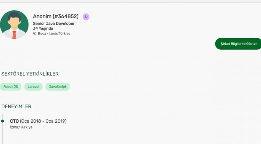The image size is (261, 144).
Task: Click the red tie on the avatar
Action: click(x=14, y=35)
